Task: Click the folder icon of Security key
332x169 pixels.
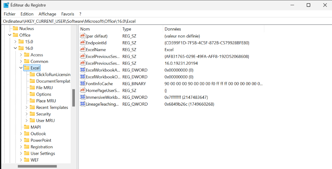Action: coord(32,114)
